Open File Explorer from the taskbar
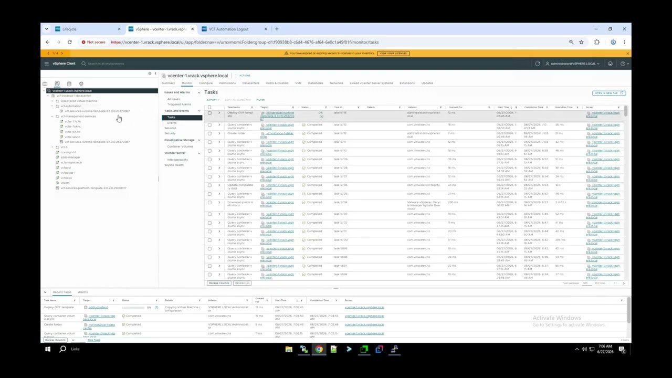This screenshot has height=378, width=672. pos(289,349)
